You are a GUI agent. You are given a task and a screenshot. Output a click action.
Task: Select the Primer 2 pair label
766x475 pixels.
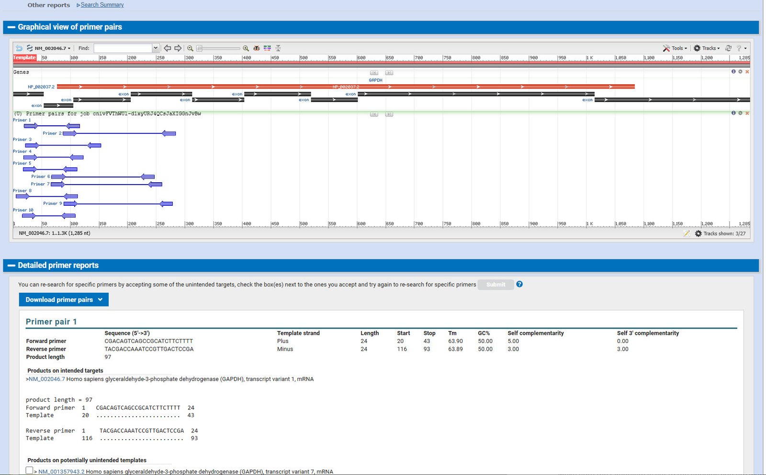52,133
